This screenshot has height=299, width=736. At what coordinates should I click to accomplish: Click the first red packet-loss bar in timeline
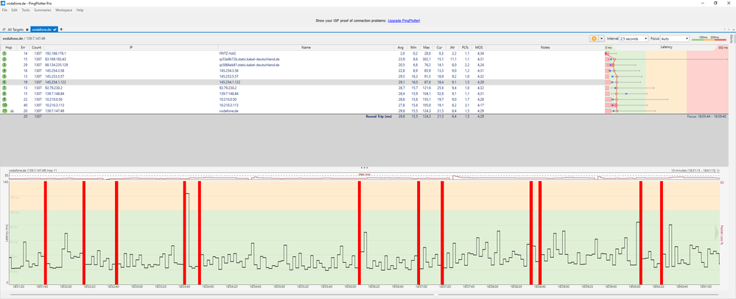(45, 232)
